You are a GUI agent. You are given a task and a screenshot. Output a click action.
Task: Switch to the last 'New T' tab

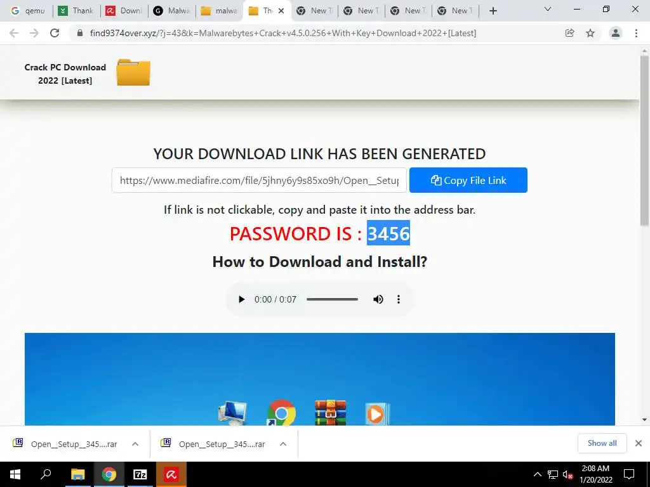[455, 11]
